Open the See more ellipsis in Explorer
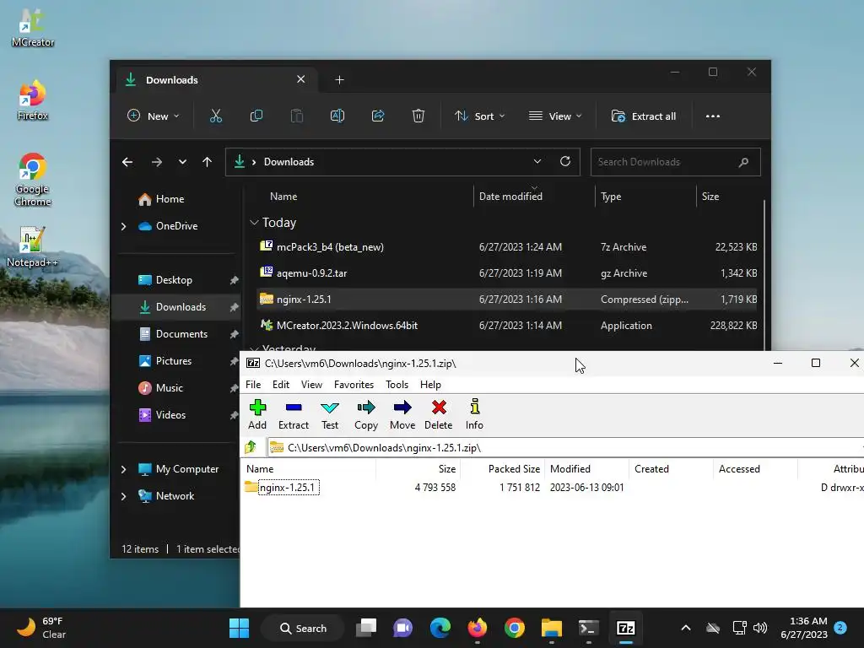The height and width of the screenshot is (648, 864). pos(712,116)
